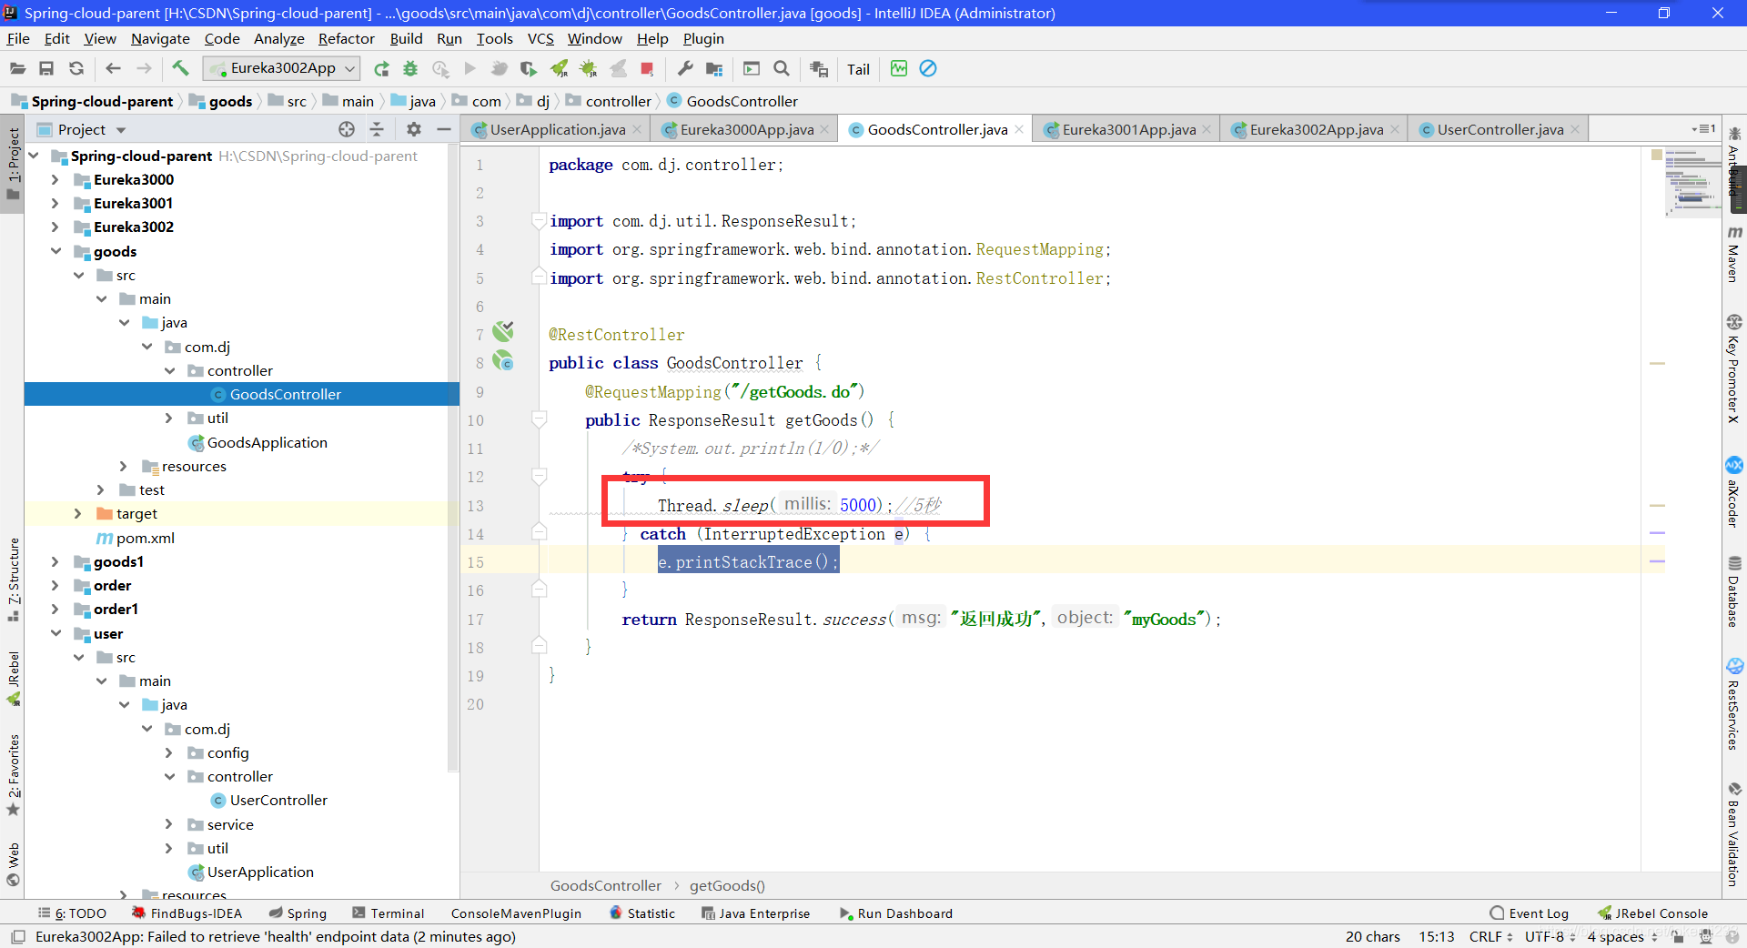Click the gutter run icon on line 7

(503, 331)
